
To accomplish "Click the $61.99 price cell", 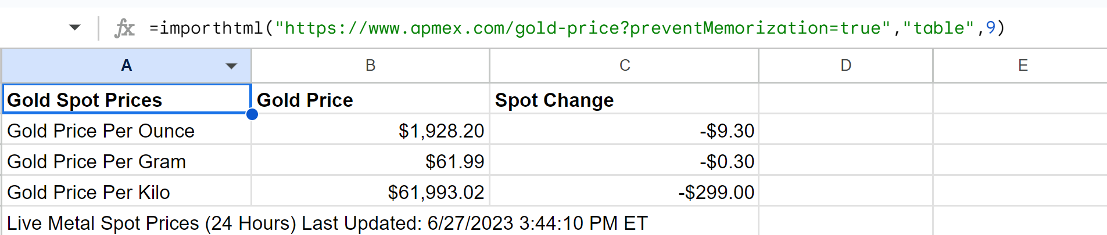I will tap(370, 161).
